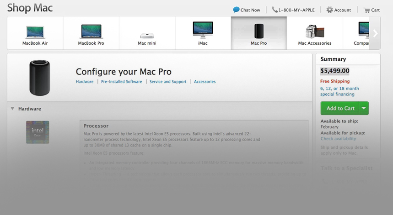Click the Free Shipping text
The image size is (393, 215).
click(335, 81)
